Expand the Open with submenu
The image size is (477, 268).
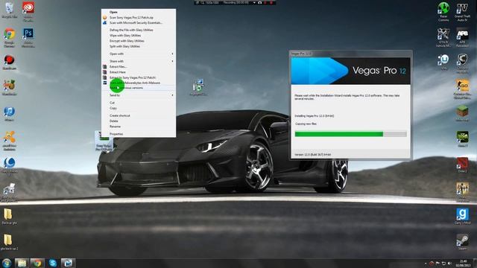[139, 54]
